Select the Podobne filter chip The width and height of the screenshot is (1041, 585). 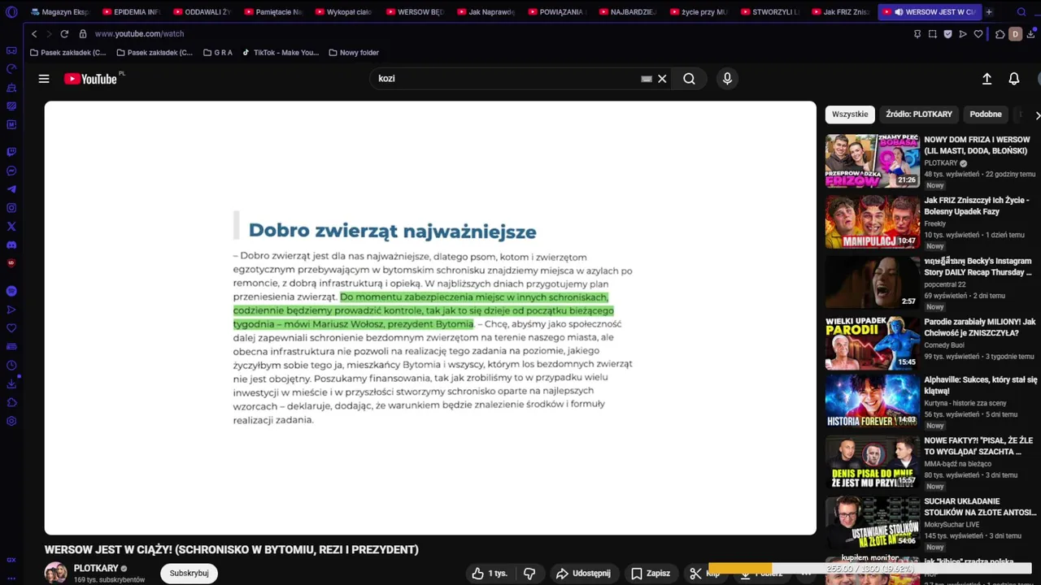(x=986, y=115)
